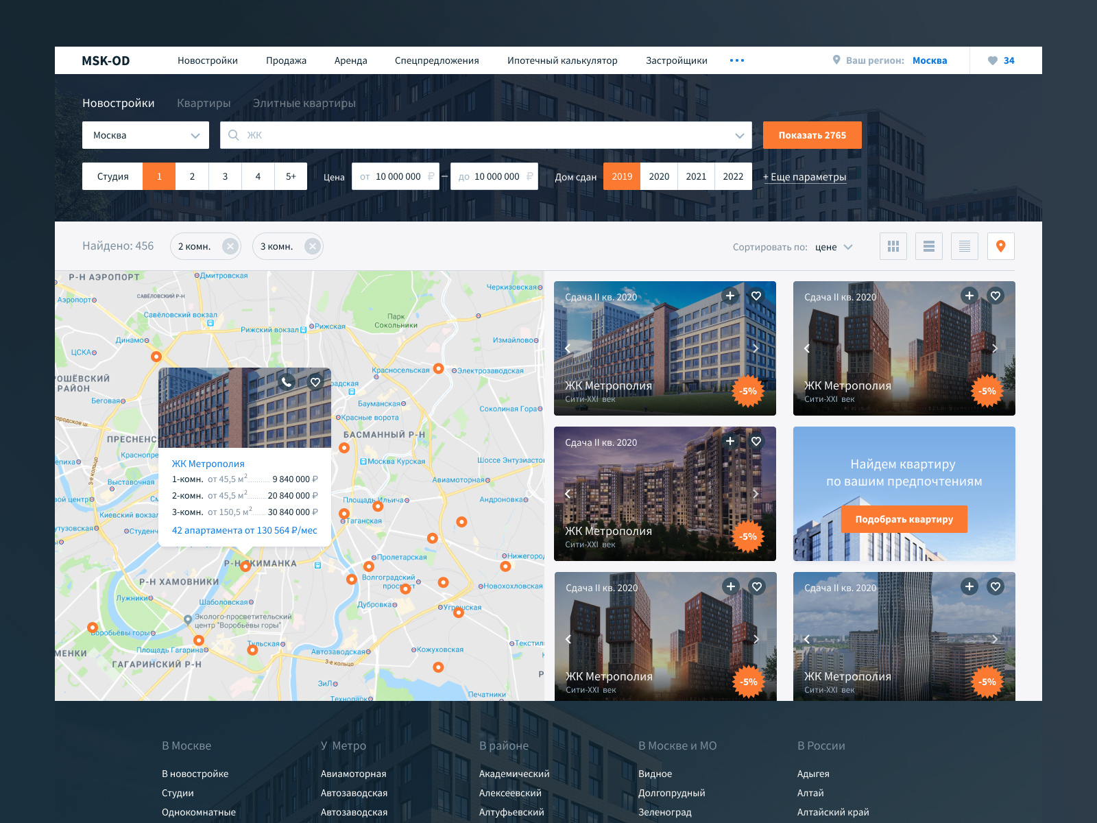Change region via Москва link

pos(930,60)
